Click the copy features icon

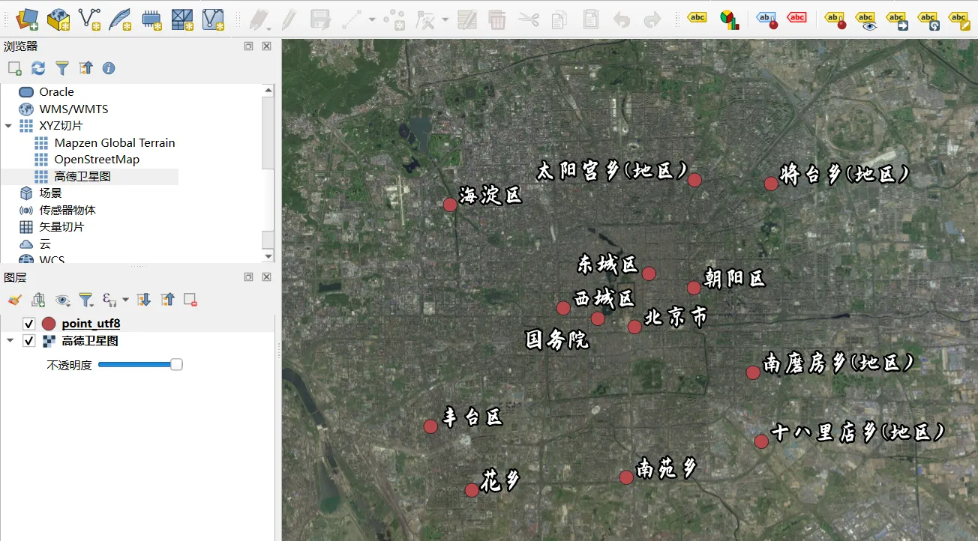tap(559, 19)
